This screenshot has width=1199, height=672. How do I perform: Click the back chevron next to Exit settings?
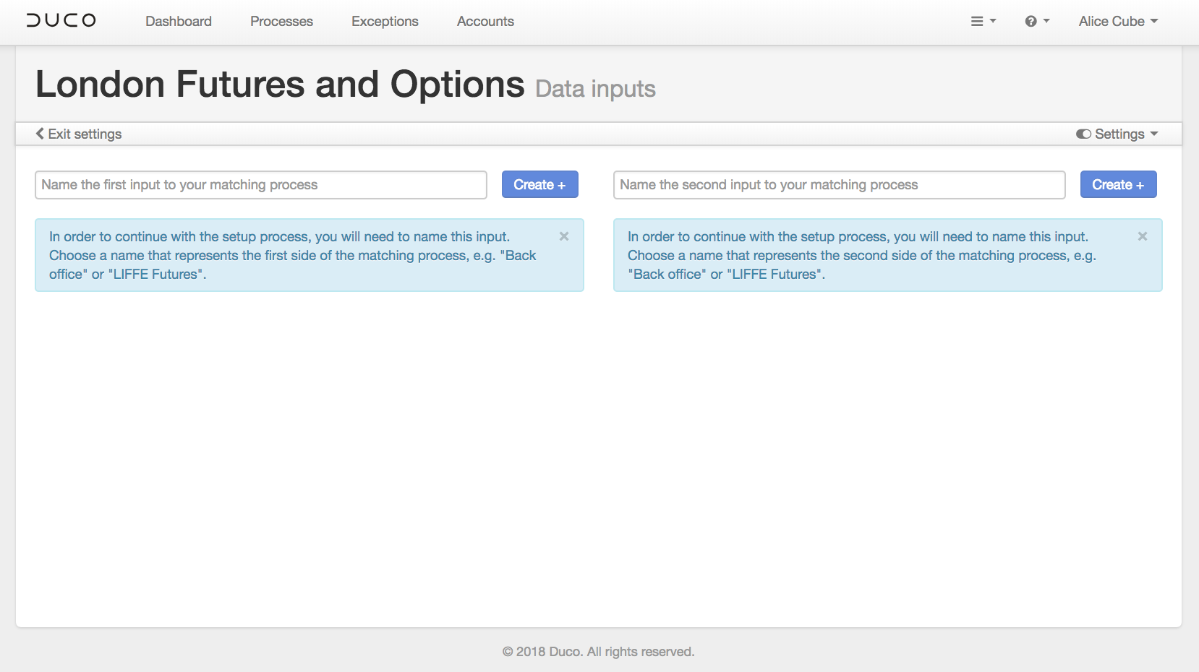40,134
